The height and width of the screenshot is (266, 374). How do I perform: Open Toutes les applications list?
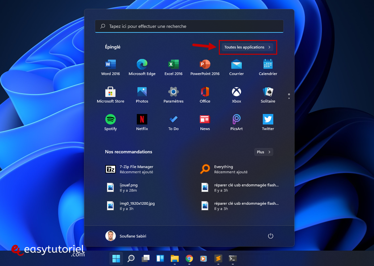click(x=247, y=47)
